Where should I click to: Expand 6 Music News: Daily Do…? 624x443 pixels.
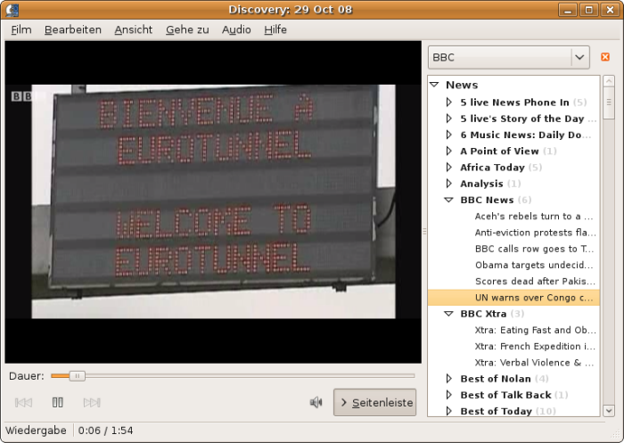(449, 135)
